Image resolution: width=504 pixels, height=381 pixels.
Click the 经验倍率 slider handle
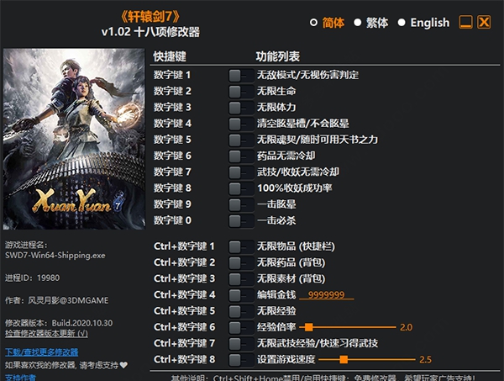pyautogui.click(x=309, y=327)
